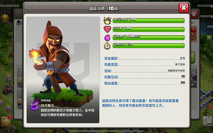Image resolution: width=213 pixels, height=133 pixels.
Task: Click the 移动速度 row showing 20
Action: (144, 83)
